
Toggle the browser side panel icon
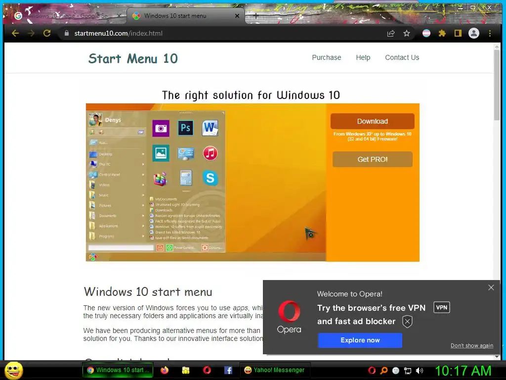click(x=458, y=33)
